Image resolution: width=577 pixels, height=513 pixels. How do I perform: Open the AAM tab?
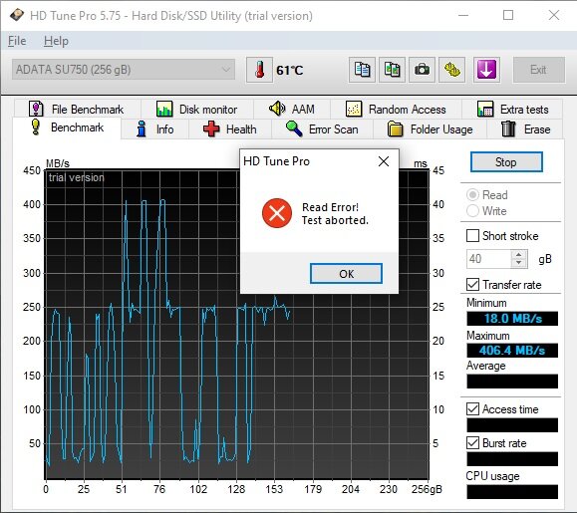point(291,110)
